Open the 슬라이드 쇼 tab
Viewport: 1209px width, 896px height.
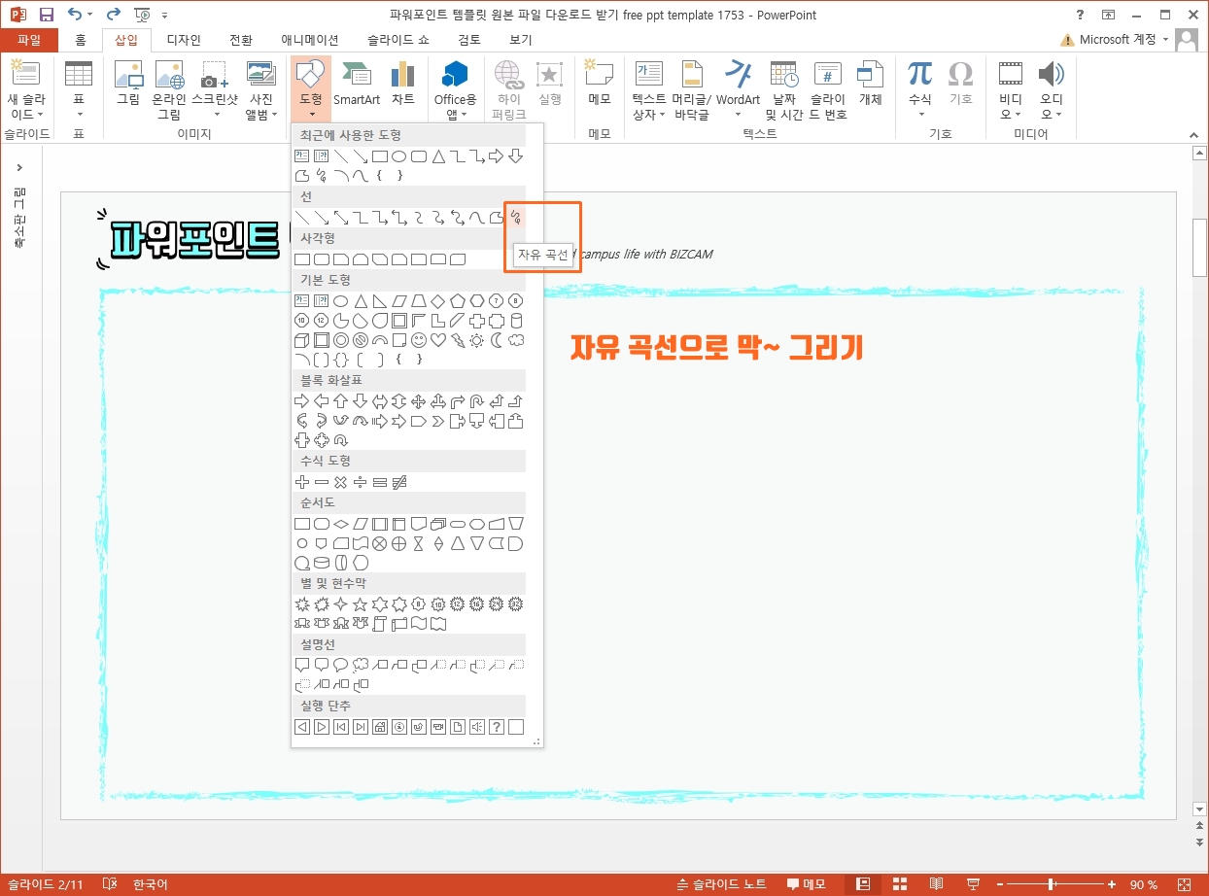tap(397, 40)
